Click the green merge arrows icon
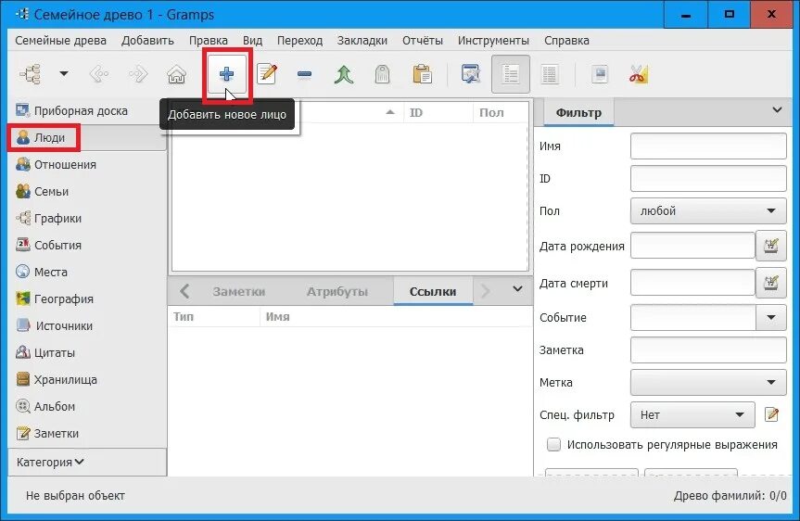The width and height of the screenshot is (800, 521). [343, 74]
